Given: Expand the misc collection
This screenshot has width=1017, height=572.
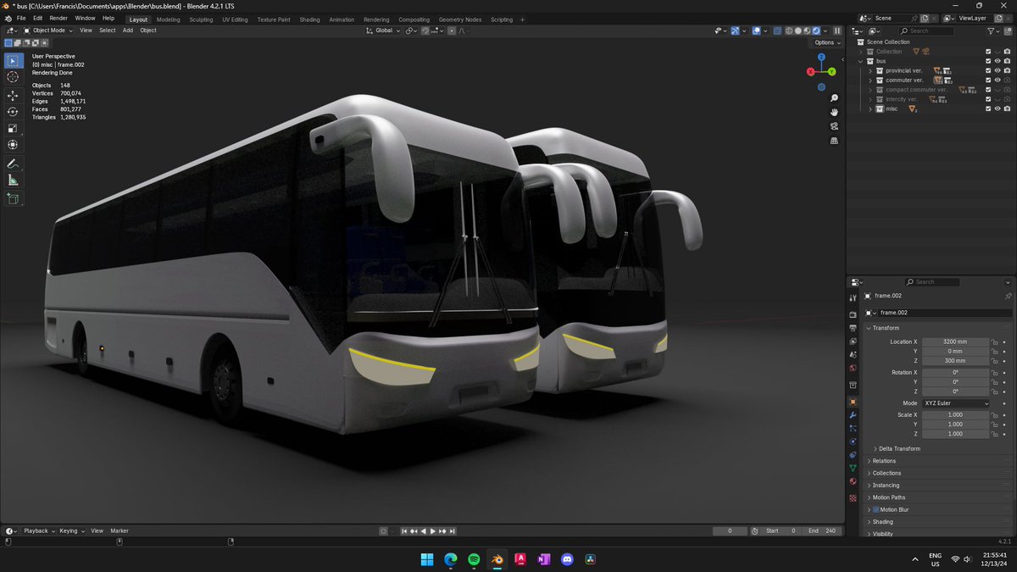Looking at the screenshot, I should click(x=870, y=108).
